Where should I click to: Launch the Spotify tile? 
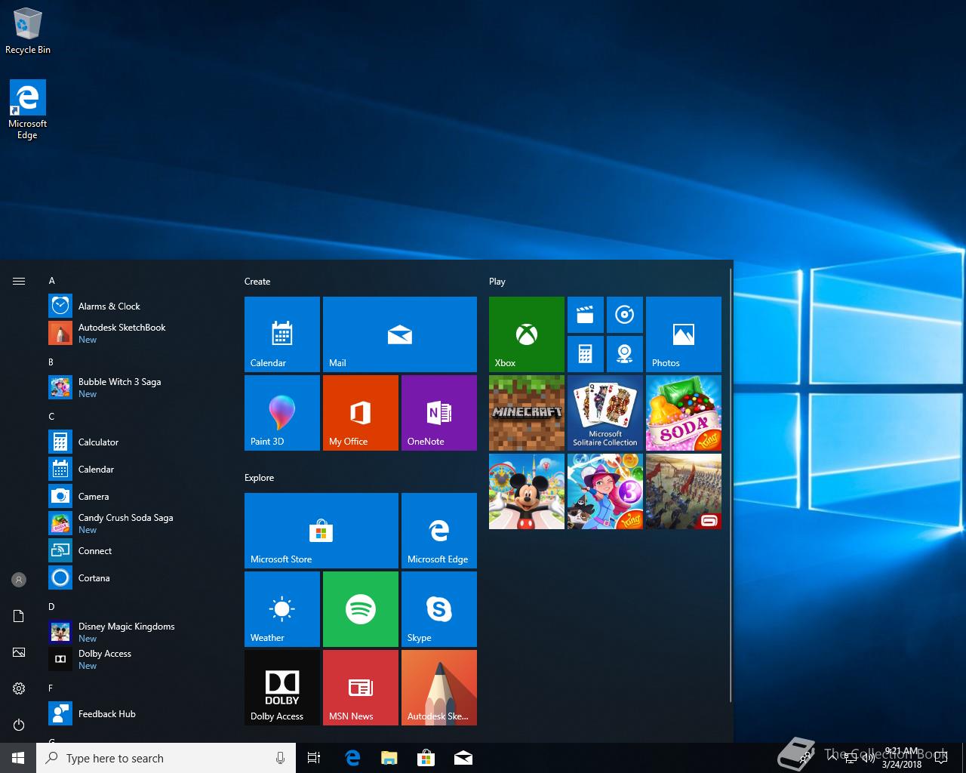coord(361,609)
